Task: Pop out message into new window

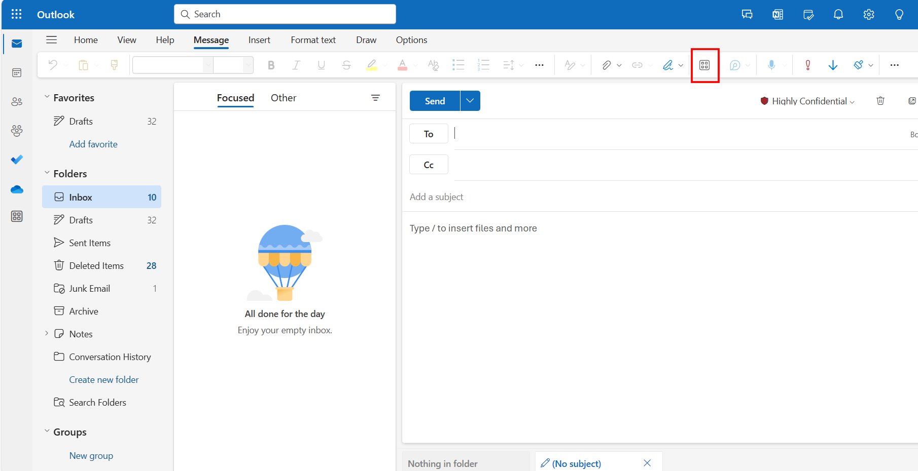Action: tap(912, 101)
